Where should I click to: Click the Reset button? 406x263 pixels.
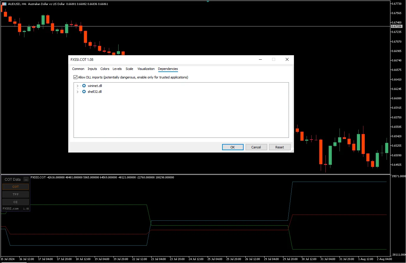(279, 147)
